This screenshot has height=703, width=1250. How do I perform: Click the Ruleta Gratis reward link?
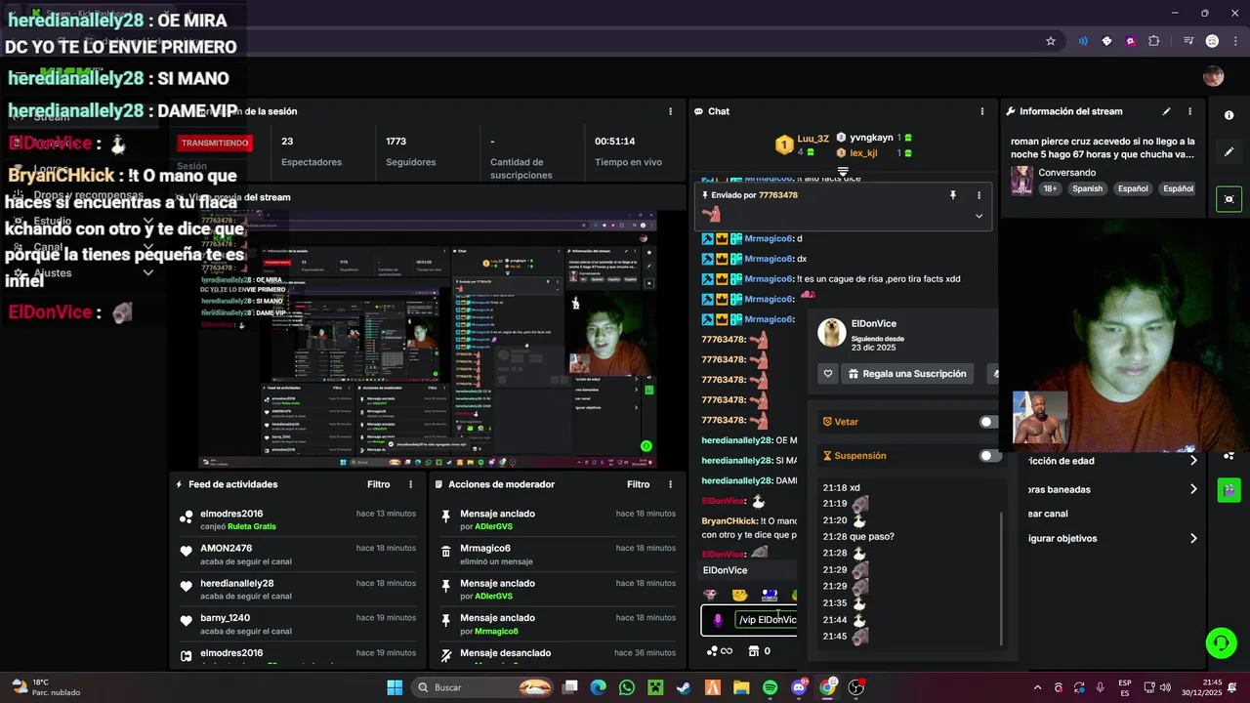252,526
